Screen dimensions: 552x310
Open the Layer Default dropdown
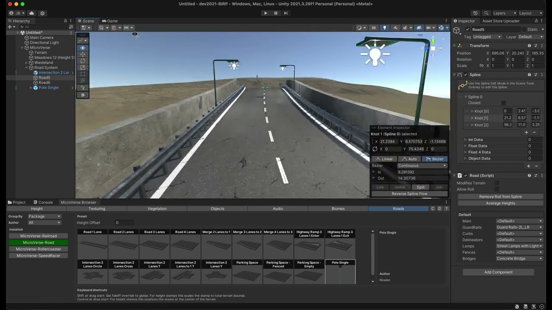[531, 37]
